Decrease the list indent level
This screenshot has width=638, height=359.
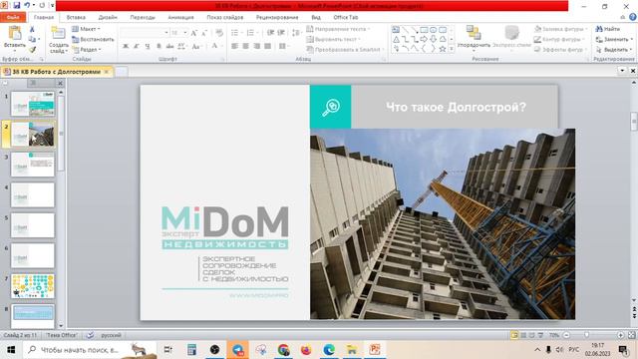(x=270, y=33)
